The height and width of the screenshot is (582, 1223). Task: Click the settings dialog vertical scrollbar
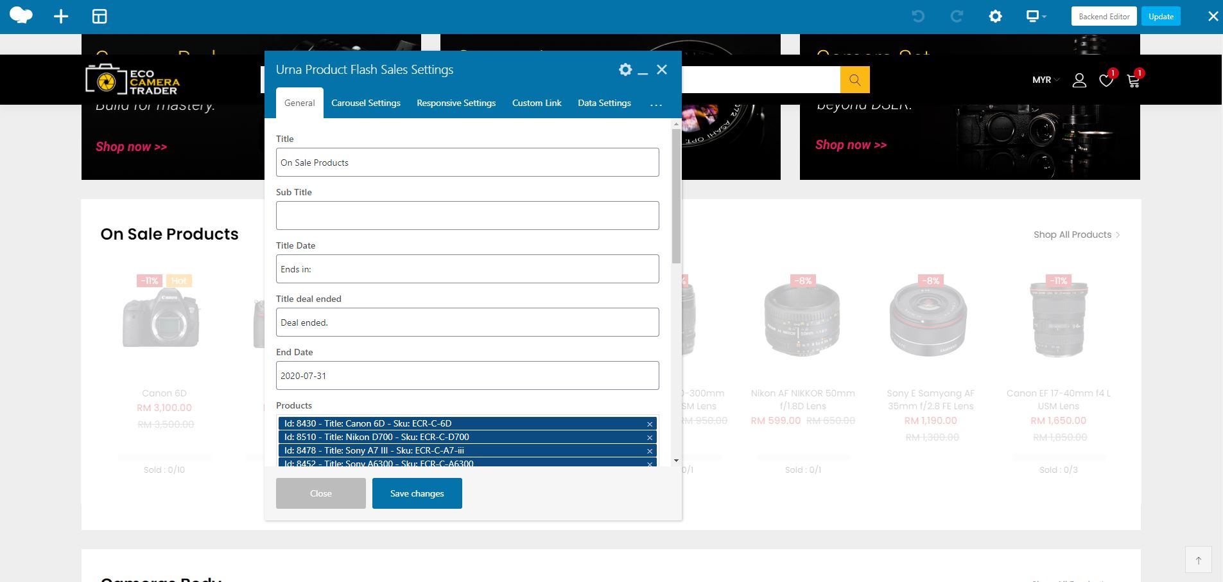(676, 196)
